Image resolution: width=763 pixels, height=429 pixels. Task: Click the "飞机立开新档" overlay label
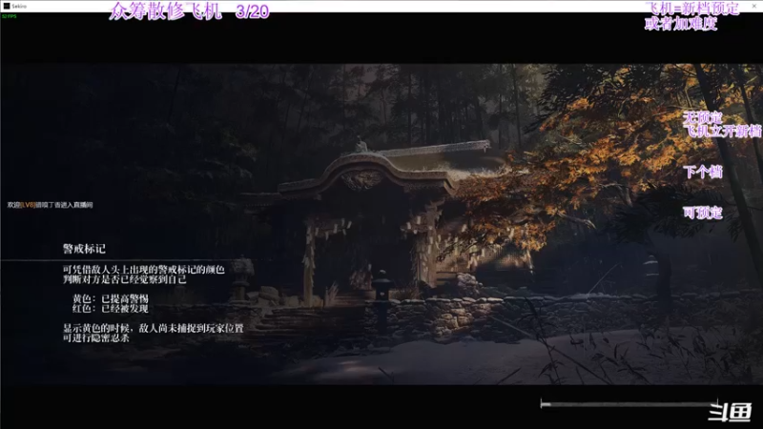722,131
